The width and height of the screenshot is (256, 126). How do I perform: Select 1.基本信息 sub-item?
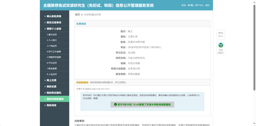[x=52, y=35]
